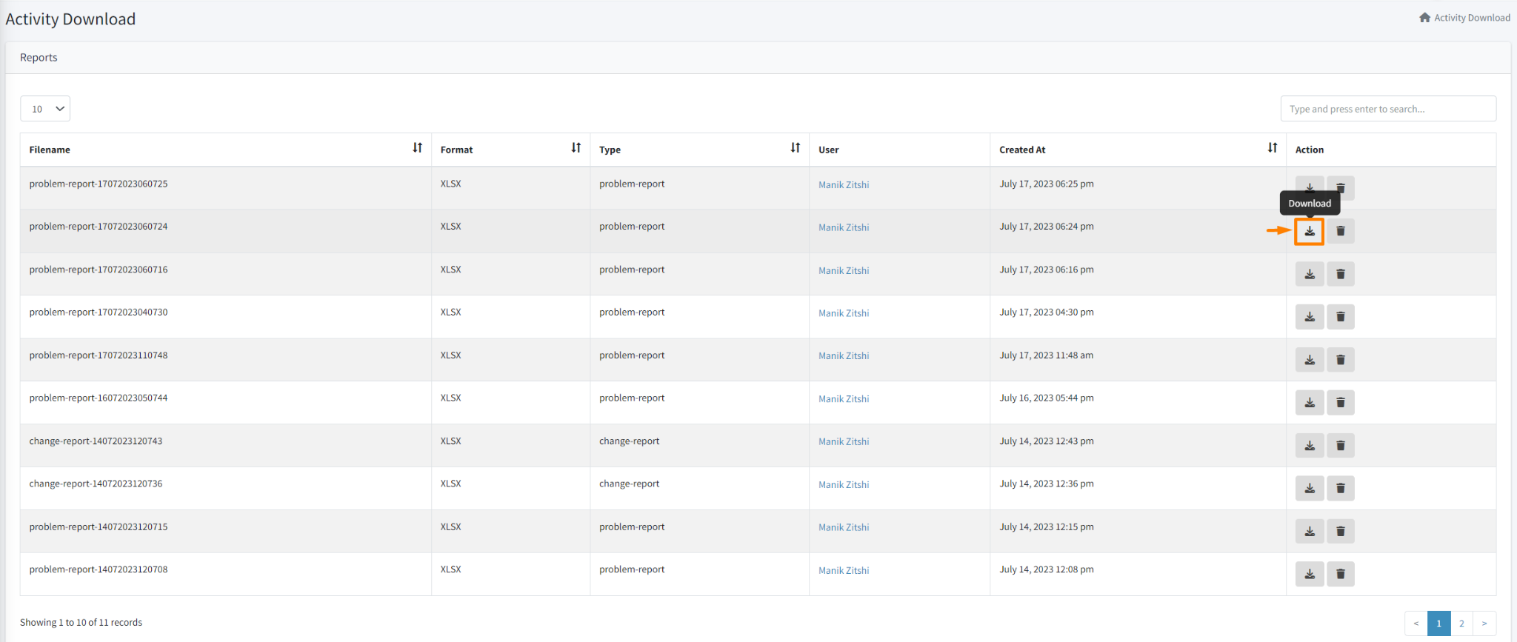Image resolution: width=1517 pixels, height=642 pixels.
Task: Go to next page arrow
Action: tap(1484, 623)
